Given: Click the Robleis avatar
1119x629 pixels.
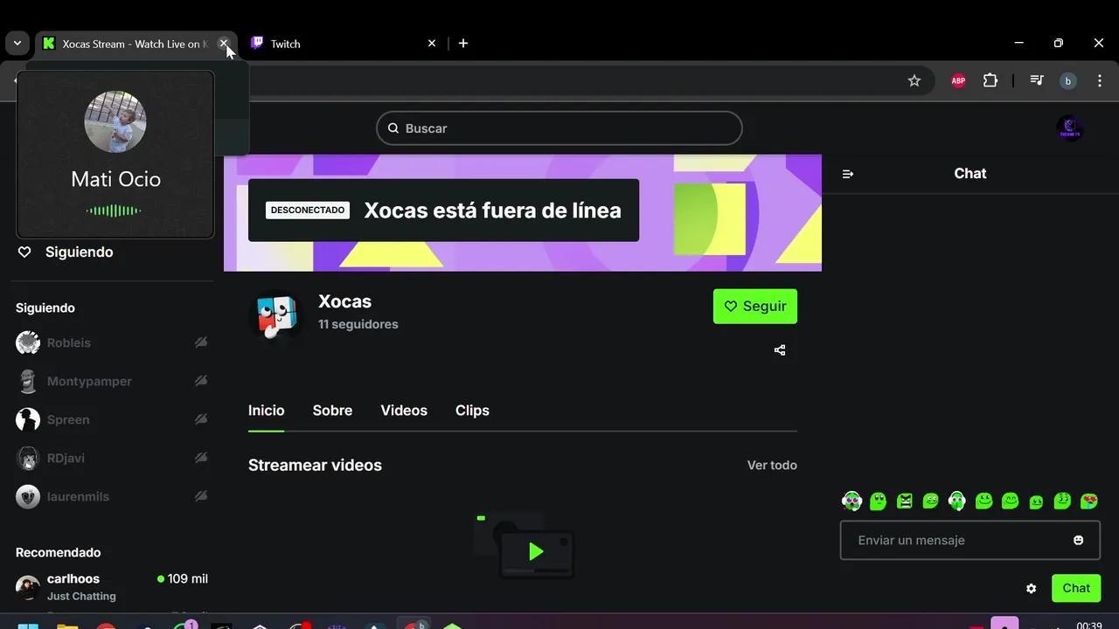Looking at the screenshot, I should tap(28, 343).
